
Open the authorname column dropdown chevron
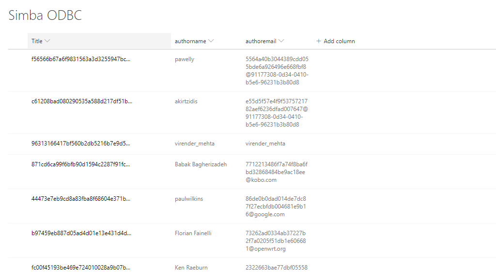[211, 41]
